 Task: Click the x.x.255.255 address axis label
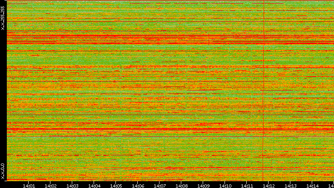(3, 18)
